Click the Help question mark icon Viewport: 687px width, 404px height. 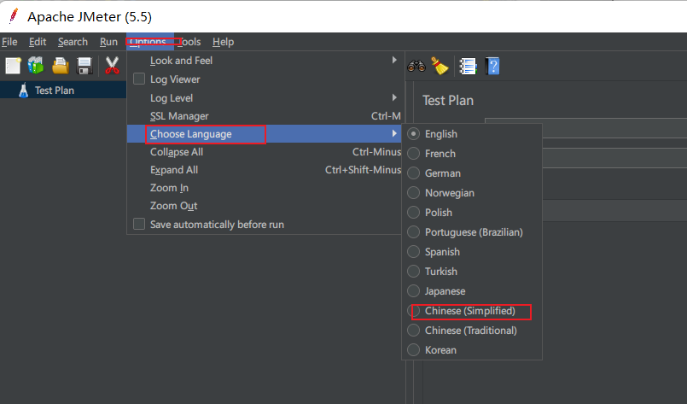coord(492,66)
